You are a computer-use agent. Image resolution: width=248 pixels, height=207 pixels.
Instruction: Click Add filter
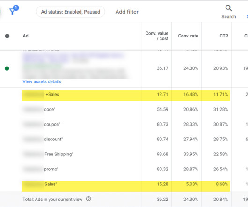pos(127,12)
